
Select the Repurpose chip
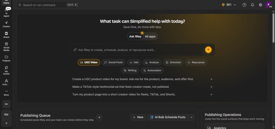point(196,62)
